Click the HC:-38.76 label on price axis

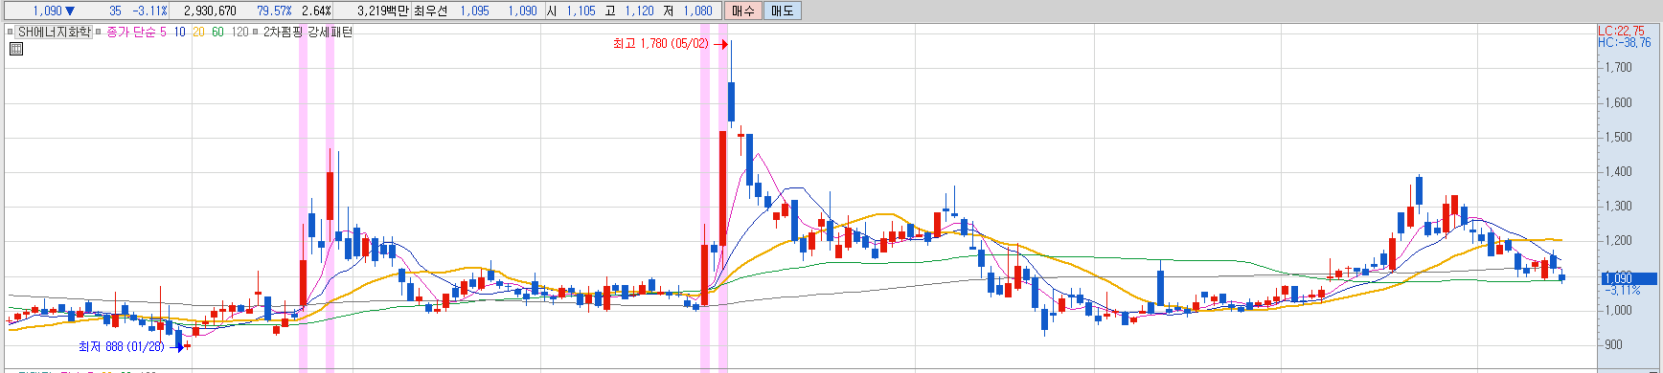click(x=1624, y=42)
